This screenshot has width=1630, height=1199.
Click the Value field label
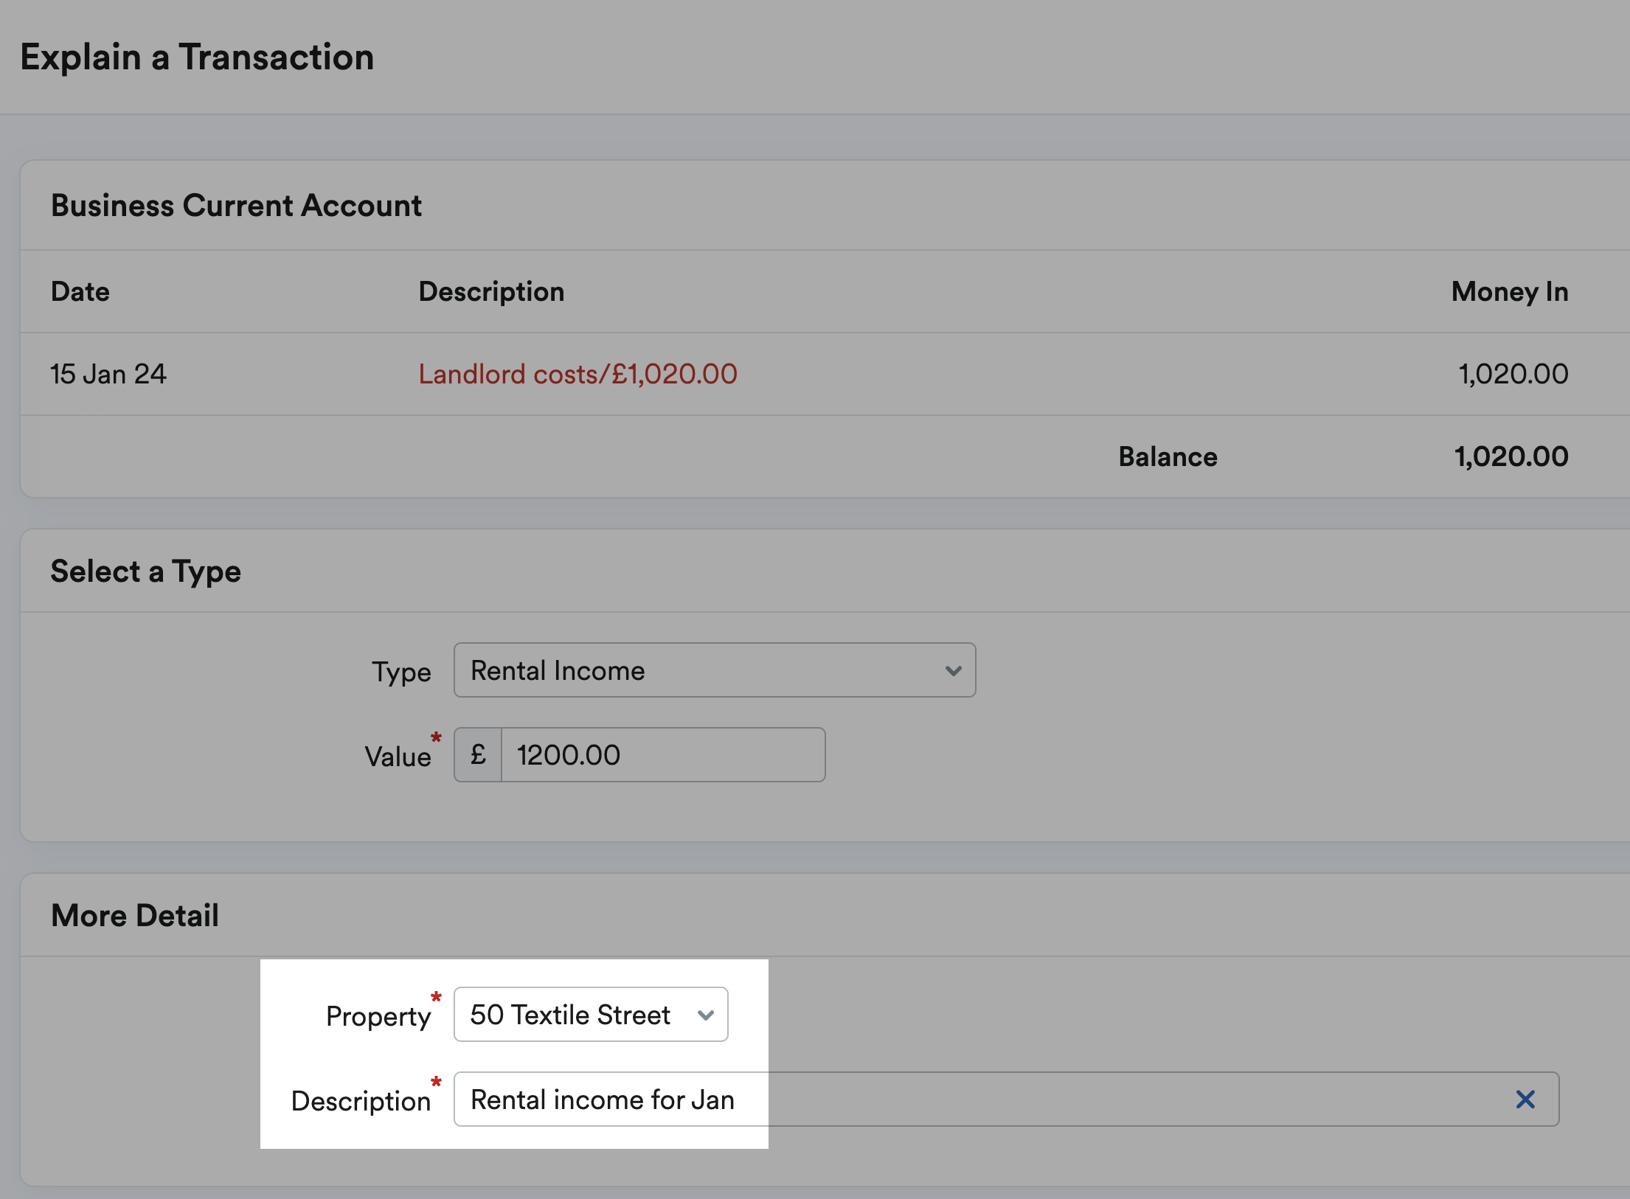[398, 757]
